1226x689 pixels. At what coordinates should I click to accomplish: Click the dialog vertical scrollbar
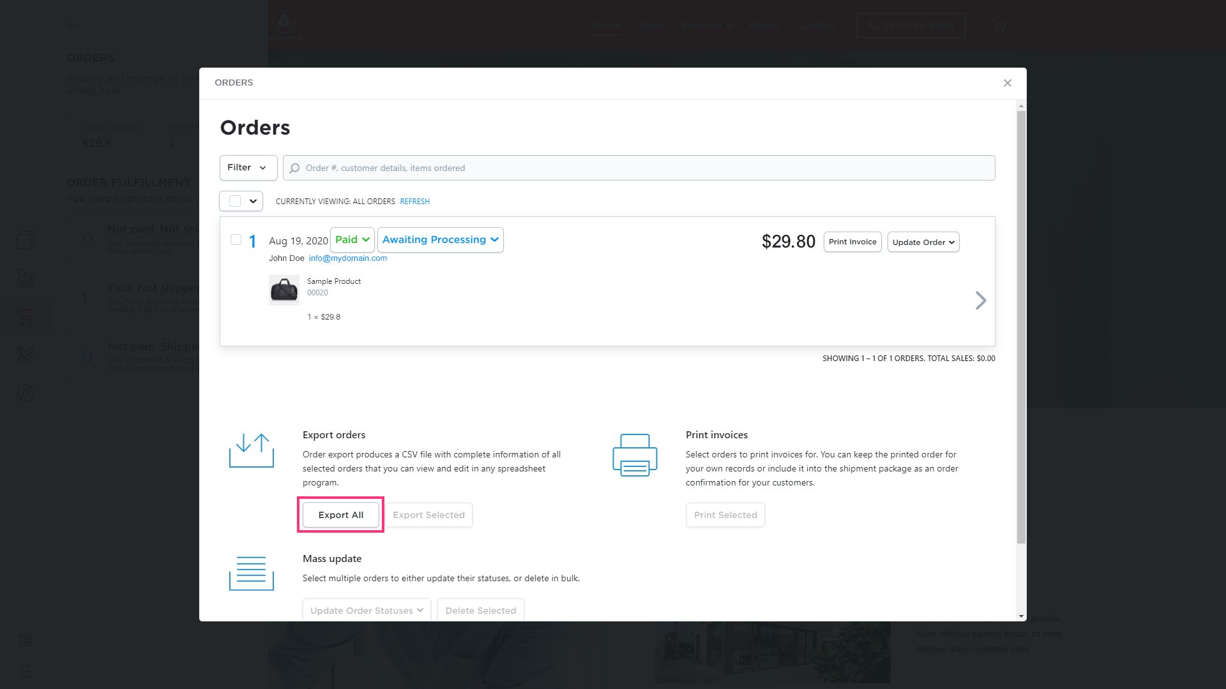click(x=1021, y=327)
